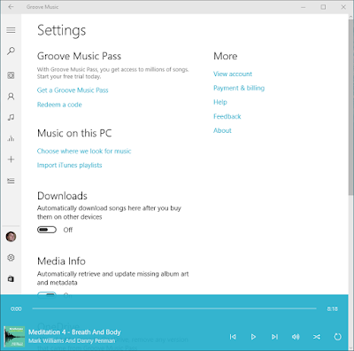Open the Artists person icon
The image size is (354, 351).
[11, 97]
